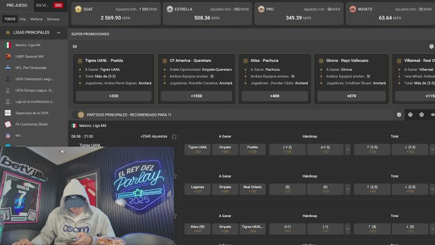The image size is (435, 245).
Task: Filter main matches by baseball icon
Action: 421,115
